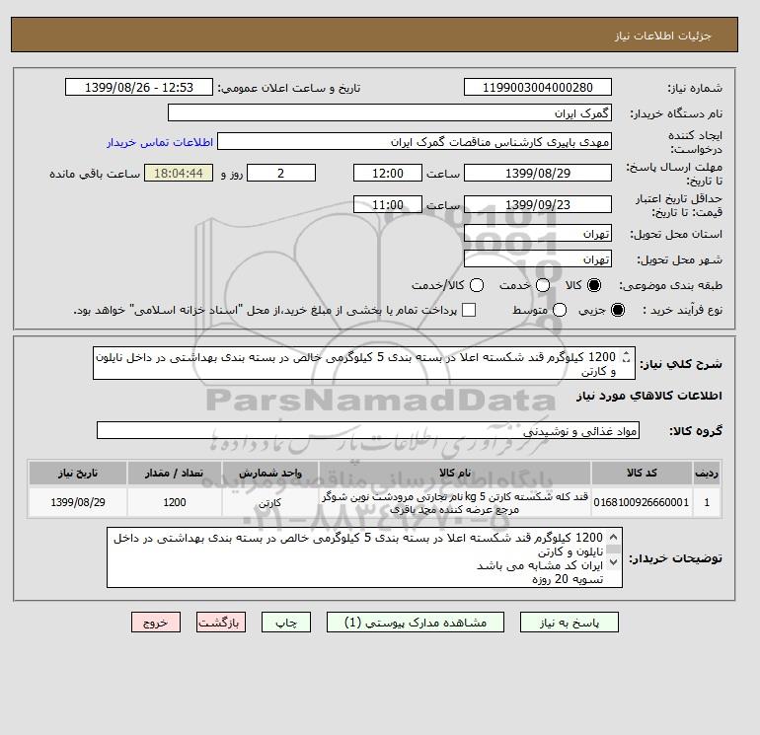760x735 pixels.
Task: Click the quantity cell 1200
Action: coord(175,503)
